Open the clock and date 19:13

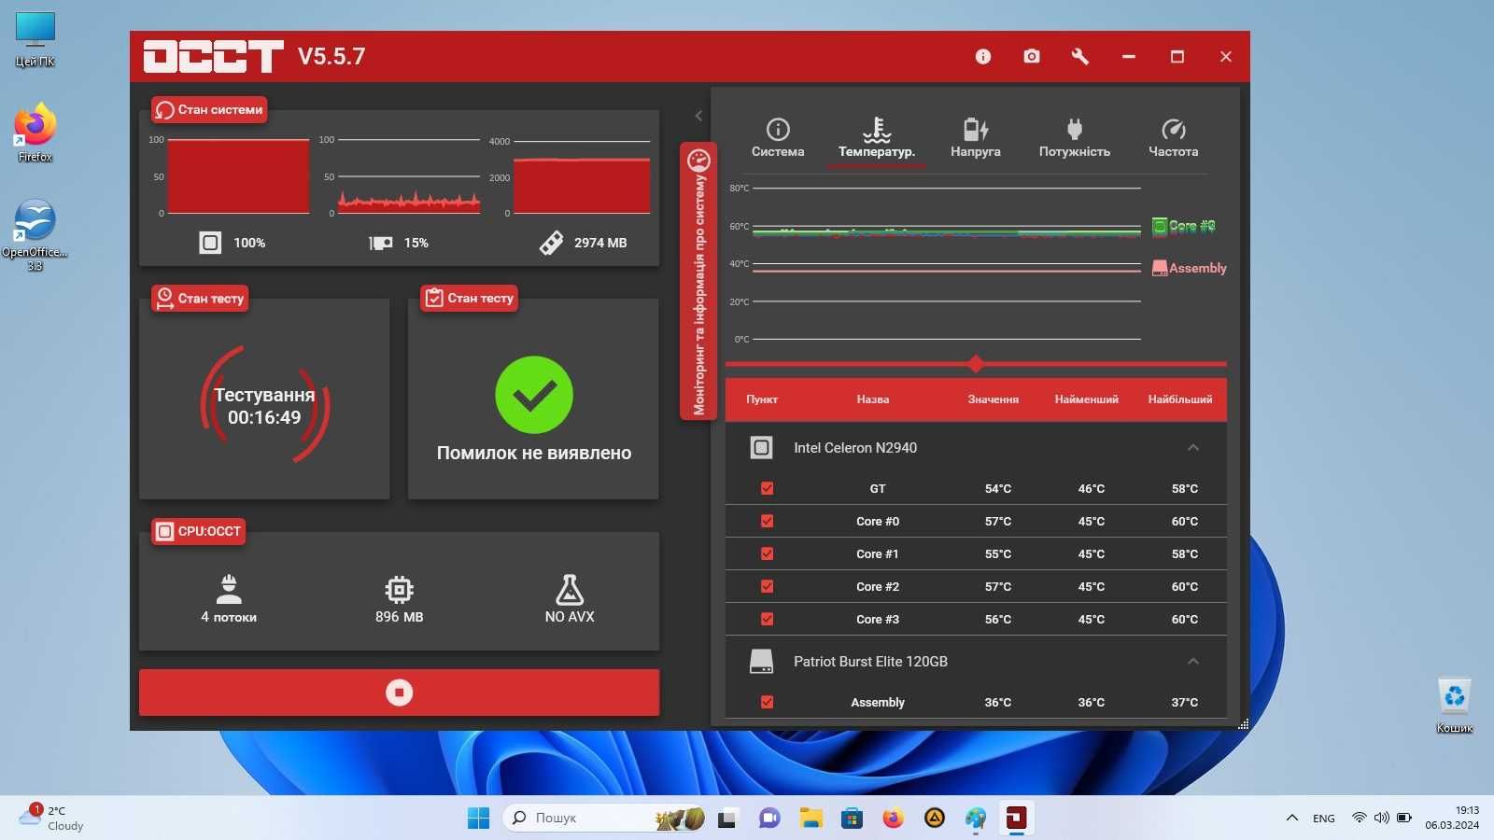point(1451,819)
